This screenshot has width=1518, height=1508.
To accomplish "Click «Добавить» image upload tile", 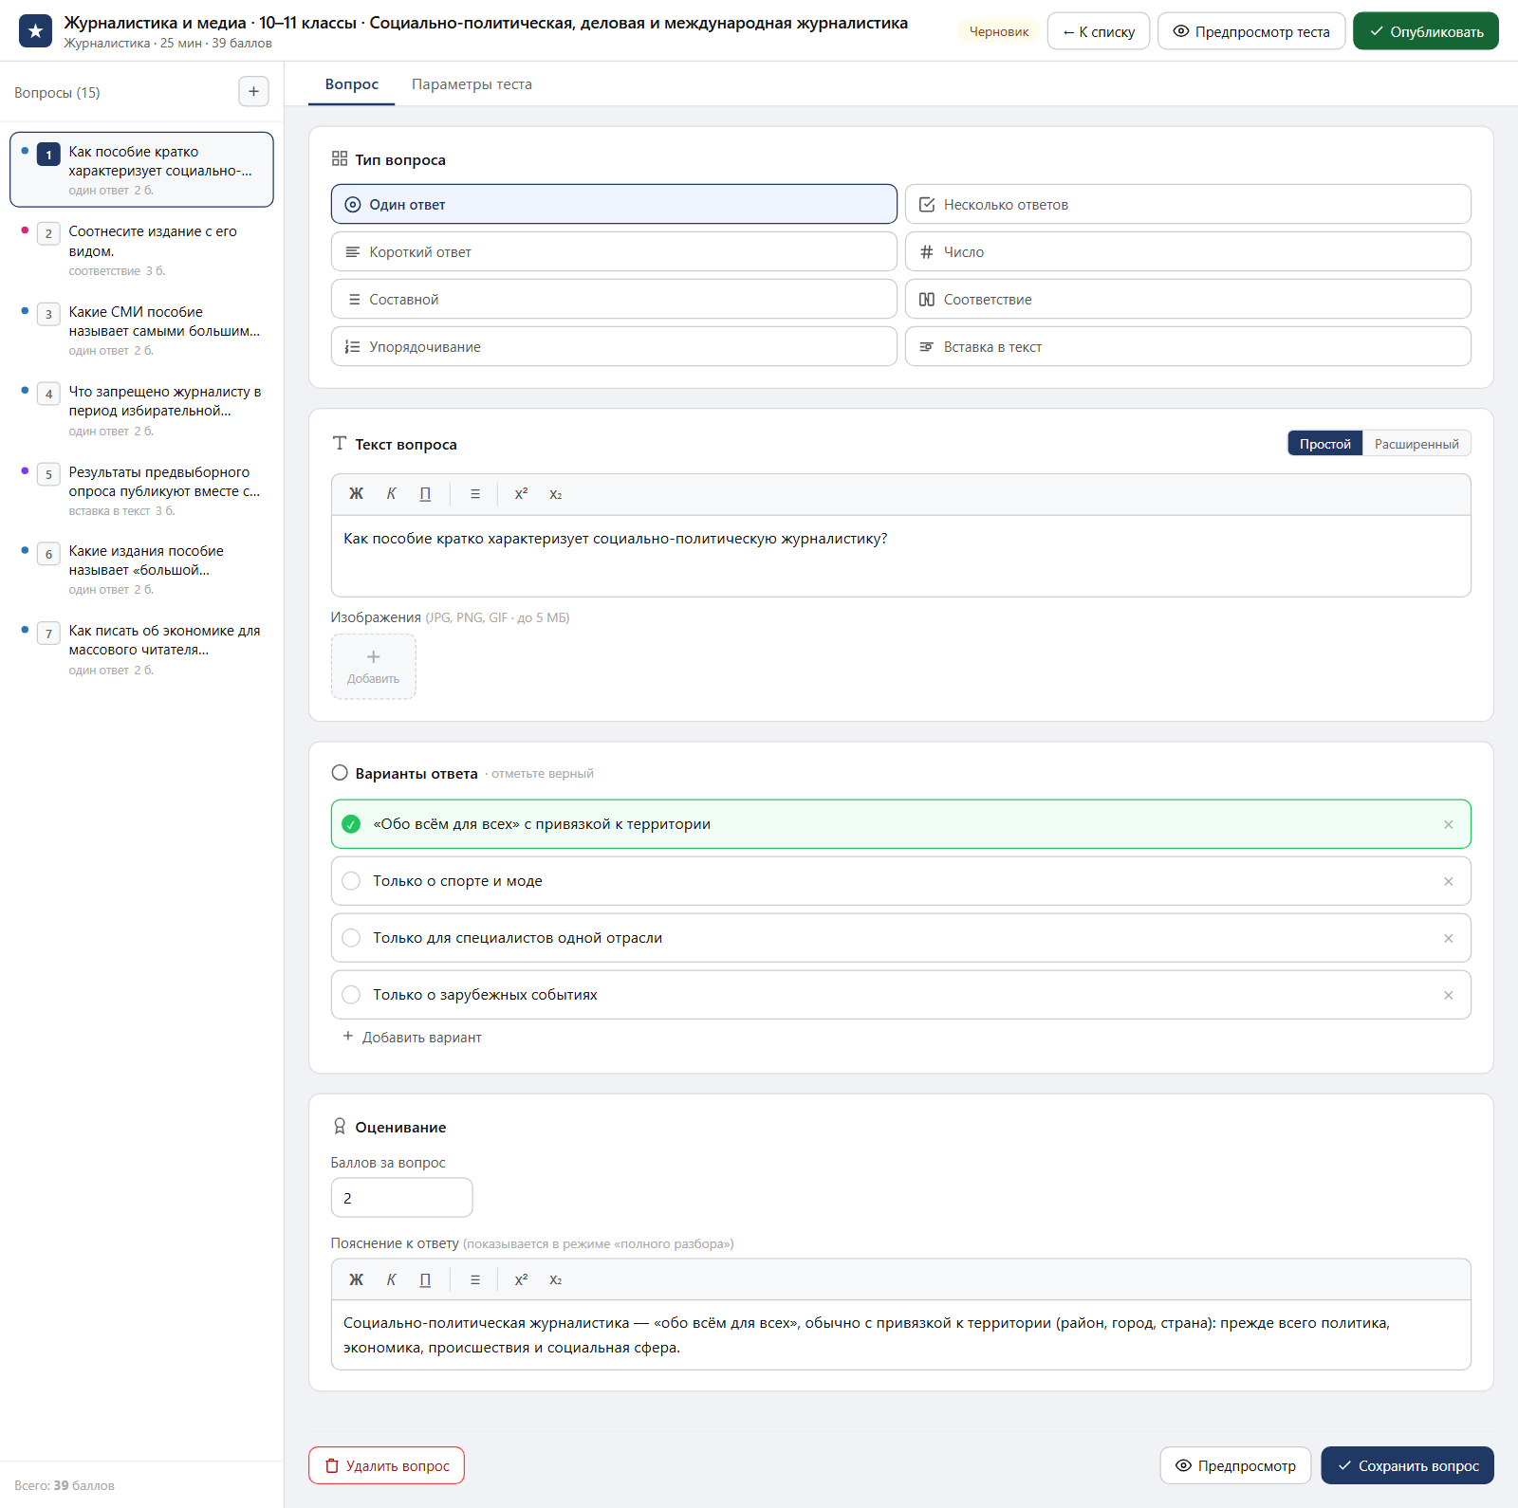I will tap(373, 667).
